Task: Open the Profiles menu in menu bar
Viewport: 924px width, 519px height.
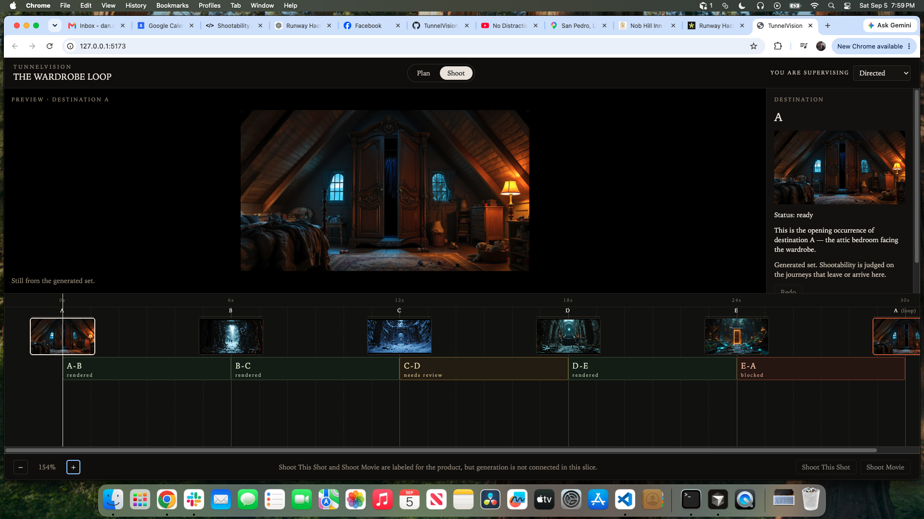Action: pyautogui.click(x=209, y=5)
